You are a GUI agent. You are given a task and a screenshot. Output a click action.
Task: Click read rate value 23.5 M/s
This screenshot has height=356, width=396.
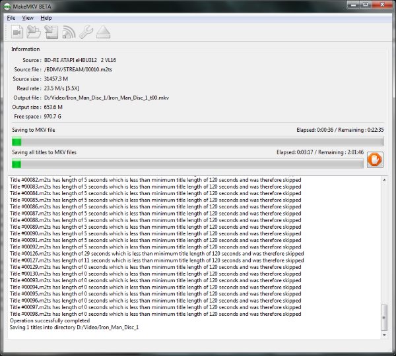[61, 88]
